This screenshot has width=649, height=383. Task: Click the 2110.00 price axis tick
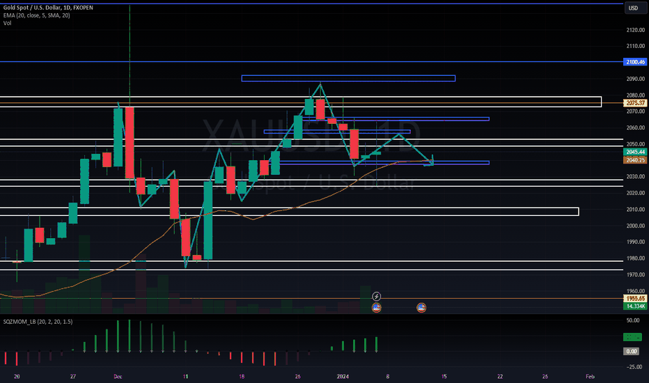pyautogui.click(x=635, y=46)
